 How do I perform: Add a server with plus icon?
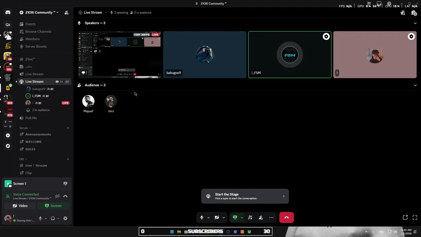(x=8, y=135)
